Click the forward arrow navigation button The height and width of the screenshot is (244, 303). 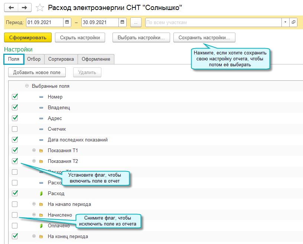click(25, 8)
